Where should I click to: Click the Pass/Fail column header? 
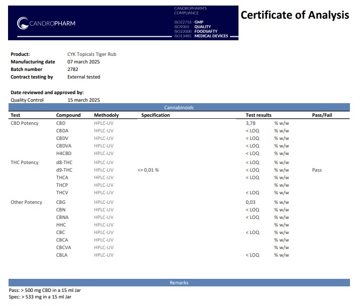click(322, 115)
